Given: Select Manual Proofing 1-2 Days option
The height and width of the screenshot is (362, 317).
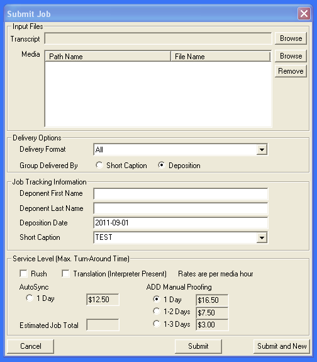Looking at the screenshot, I should 157,311.
